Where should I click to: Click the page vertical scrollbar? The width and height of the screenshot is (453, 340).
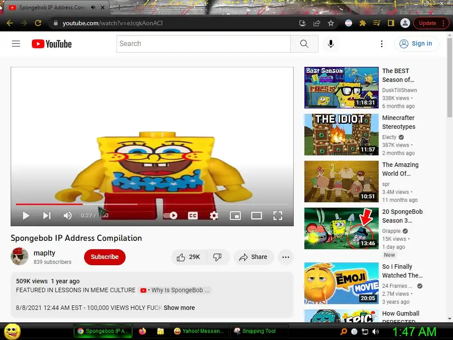point(449,78)
